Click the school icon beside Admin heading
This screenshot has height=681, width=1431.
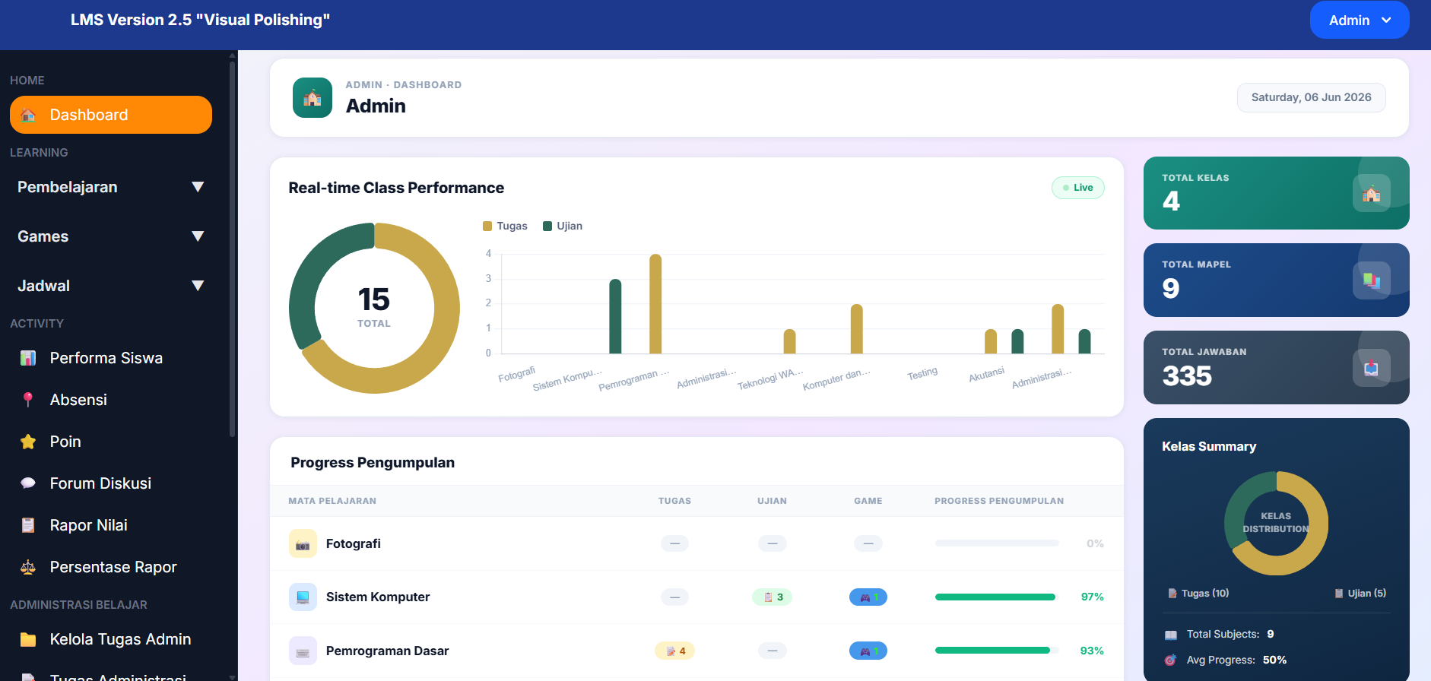pos(313,97)
